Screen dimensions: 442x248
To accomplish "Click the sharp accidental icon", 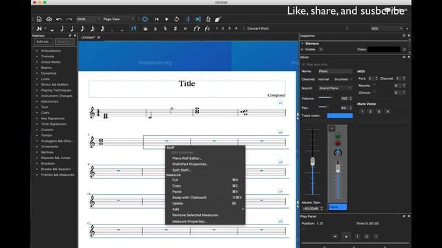I will 175,28.
